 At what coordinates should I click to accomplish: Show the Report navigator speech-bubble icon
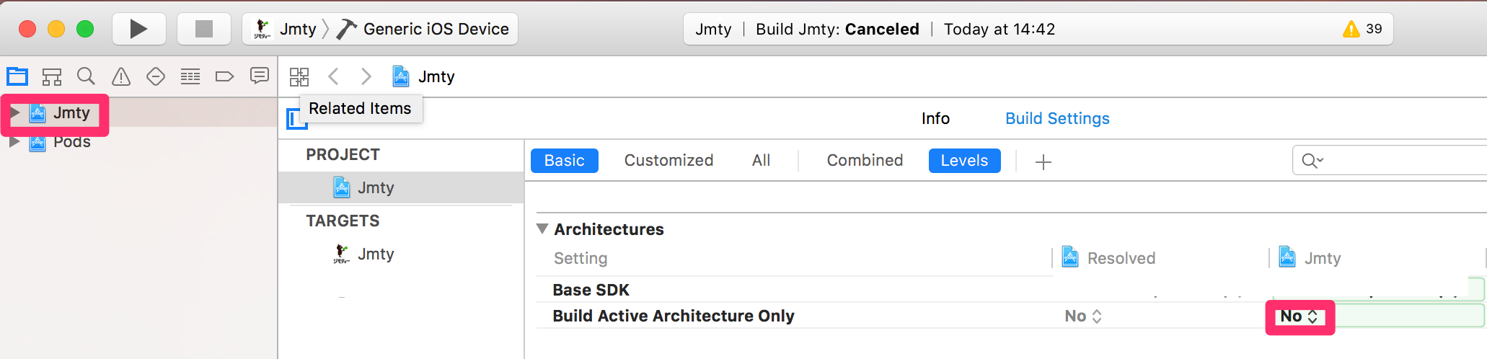(x=259, y=76)
